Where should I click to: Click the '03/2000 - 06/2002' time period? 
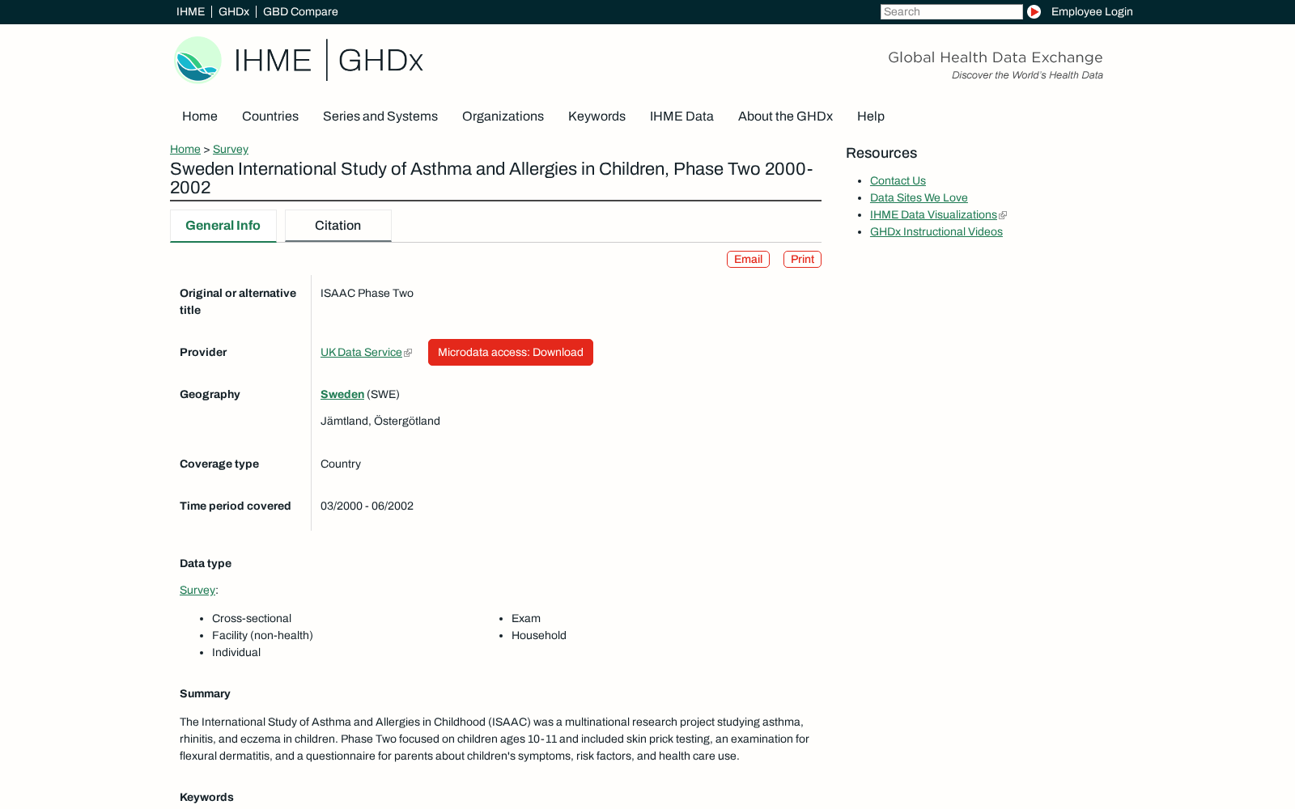click(x=367, y=506)
